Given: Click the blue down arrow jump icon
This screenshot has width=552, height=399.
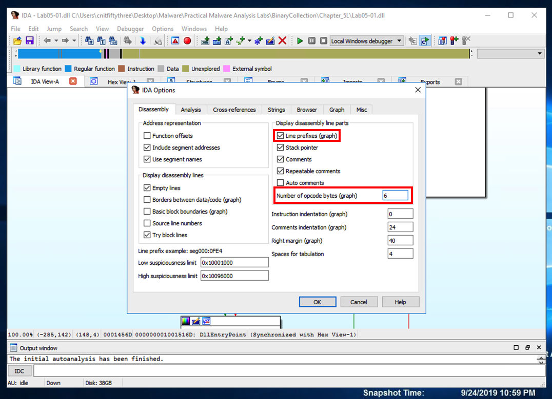Looking at the screenshot, I should (x=143, y=41).
